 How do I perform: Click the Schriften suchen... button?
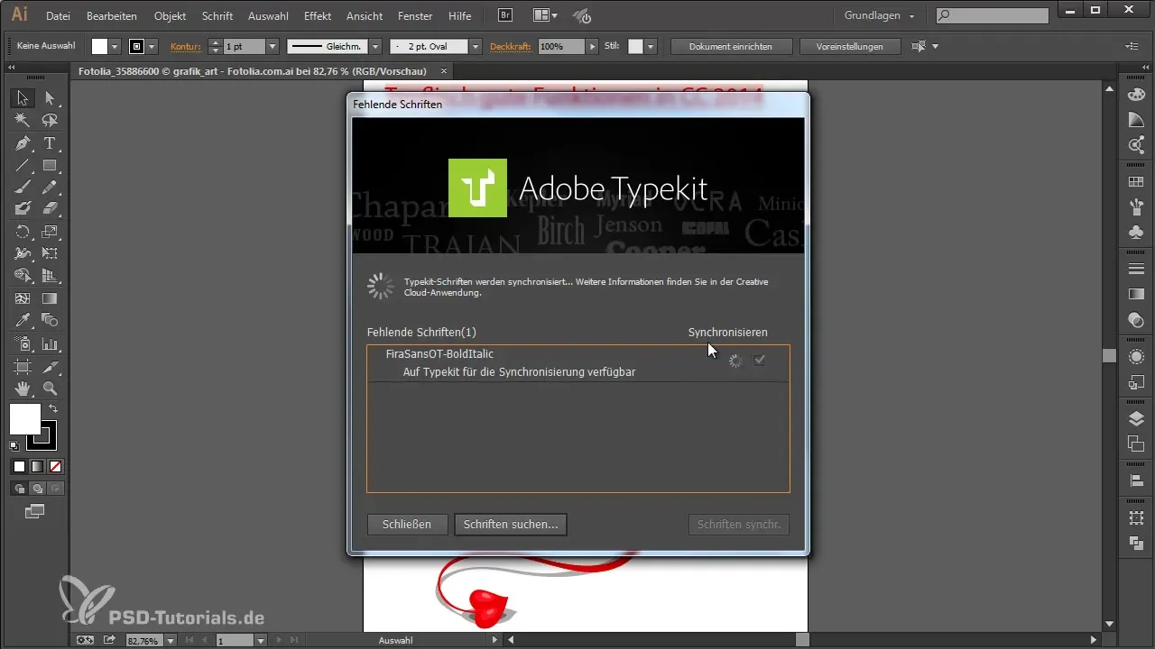[511, 525]
